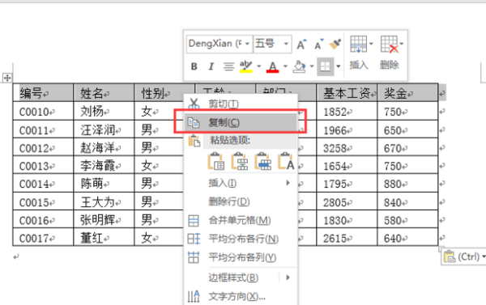
Task: Choose 剪切(T) from context menu
Action: pos(241,104)
